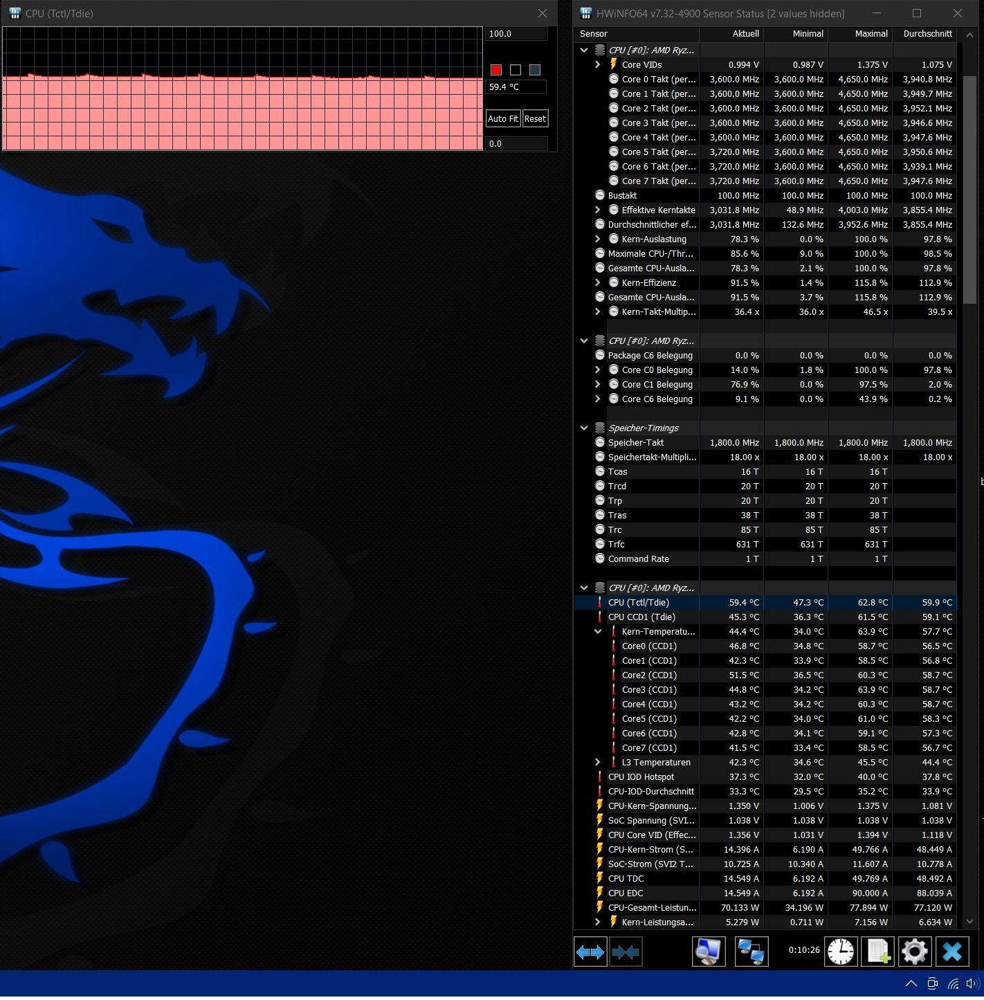The width and height of the screenshot is (984, 1000).
Task: Select the CPU CCD1 (Tdie) row
Action: pos(765,617)
